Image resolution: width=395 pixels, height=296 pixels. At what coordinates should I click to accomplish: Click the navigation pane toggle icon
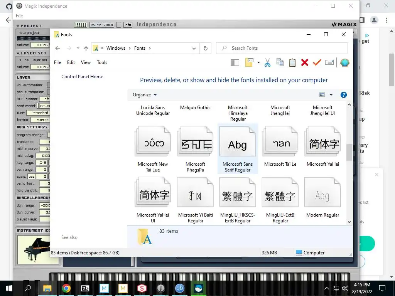click(235, 62)
